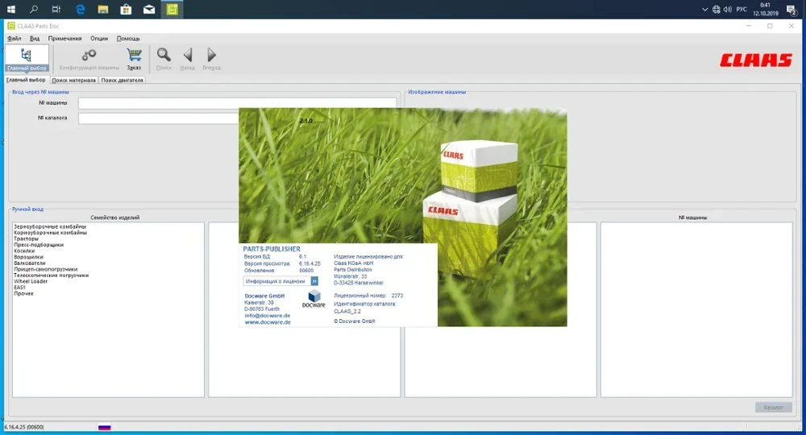Select Прицеп-самопогрузчики in list
This screenshot has width=806, height=435.
coord(45,269)
